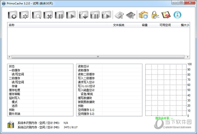Click the N/A unrecognized memory value
This screenshot has width=197, height=134.
66,123
